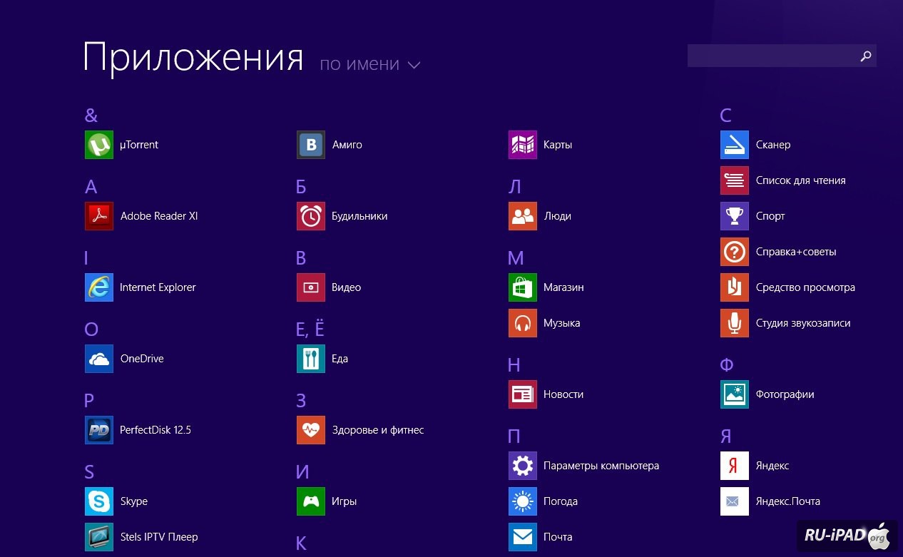Click the 'С' group header
903x557 pixels.
click(x=726, y=116)
